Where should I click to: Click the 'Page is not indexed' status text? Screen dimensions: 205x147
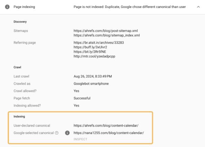coord(129,7)
